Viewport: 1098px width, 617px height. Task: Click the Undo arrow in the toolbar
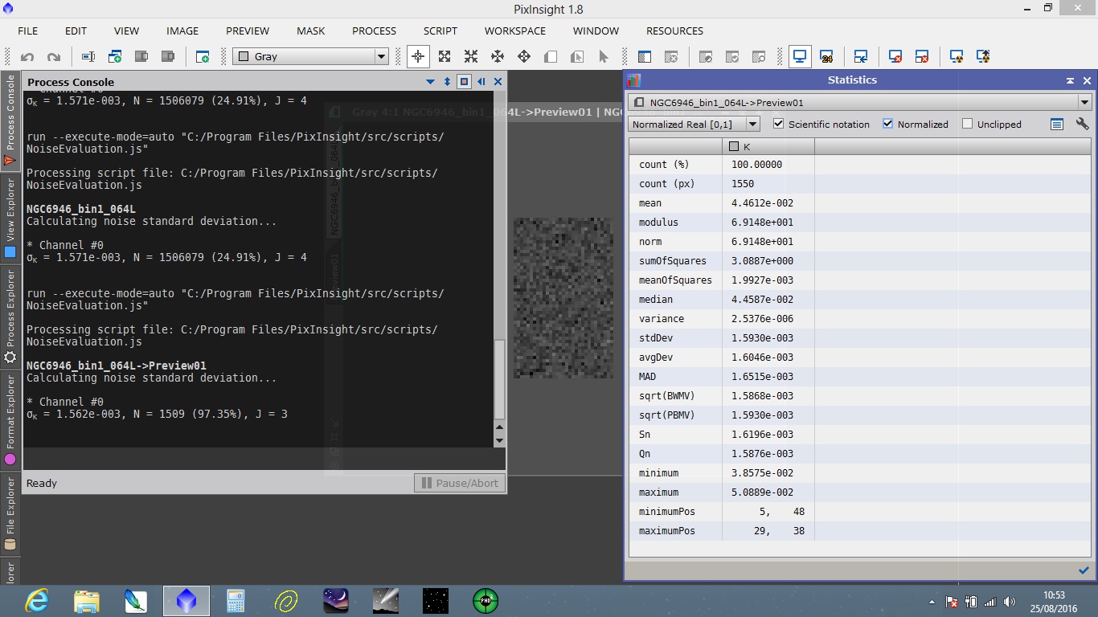point(27,56)
